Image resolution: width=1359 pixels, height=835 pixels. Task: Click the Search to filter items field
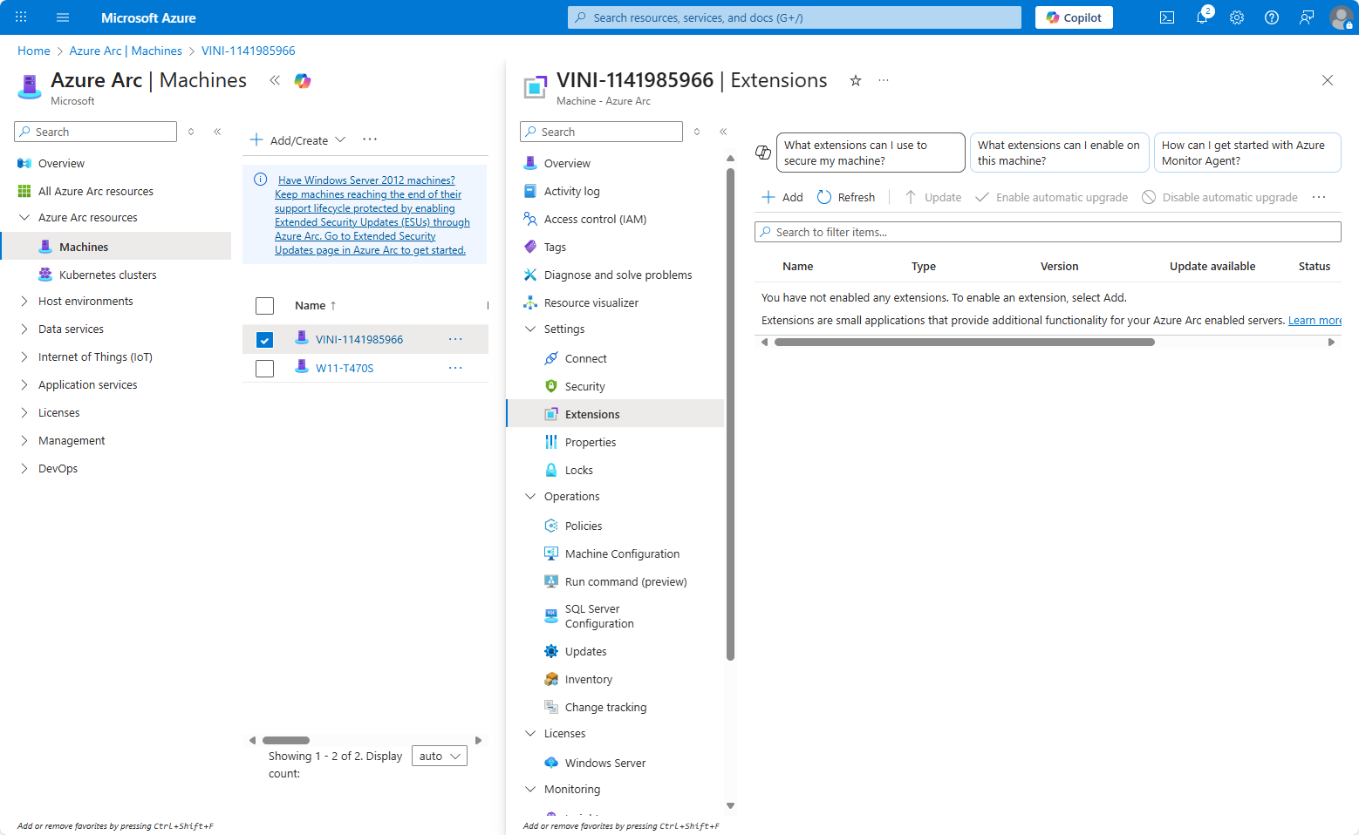(1047, 232)
